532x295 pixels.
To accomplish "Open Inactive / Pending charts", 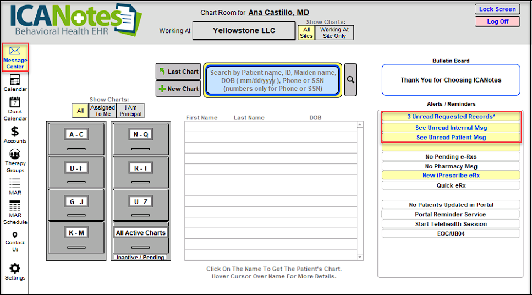I will 140,258.
